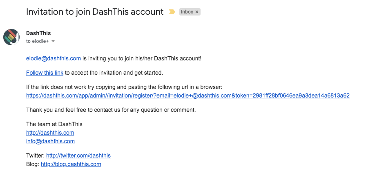Open the Twitter dashthis link
This screenshot has height=182, width=366.
tap(78, 155)
